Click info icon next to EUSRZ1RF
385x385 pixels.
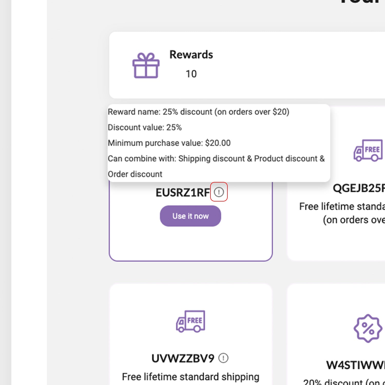click(x=219, y=192)
